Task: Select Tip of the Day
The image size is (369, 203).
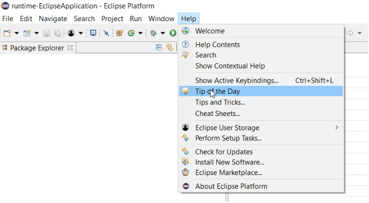Action: pyautogui.click(x=261, y=91)
